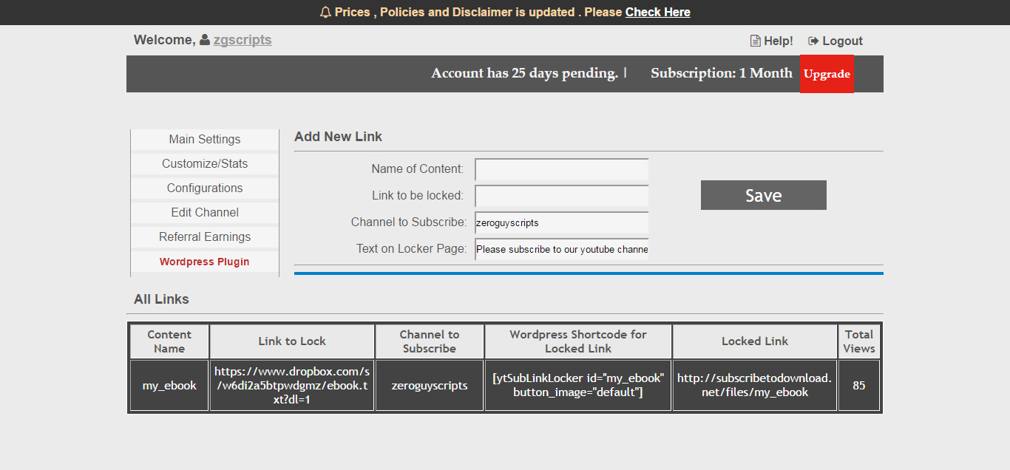This screenshot has width=1010, height=470.
Task: Click the subscribetodownload.net locked link cell
Action: tap(754, 385)
